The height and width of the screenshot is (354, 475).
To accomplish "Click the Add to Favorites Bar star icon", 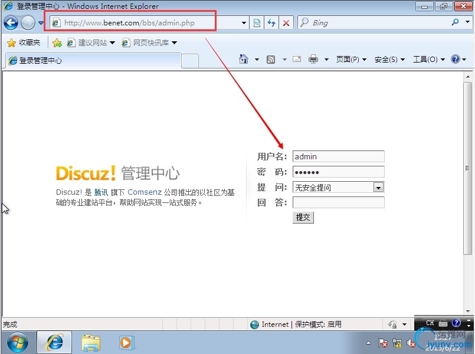I will point(57,42).
